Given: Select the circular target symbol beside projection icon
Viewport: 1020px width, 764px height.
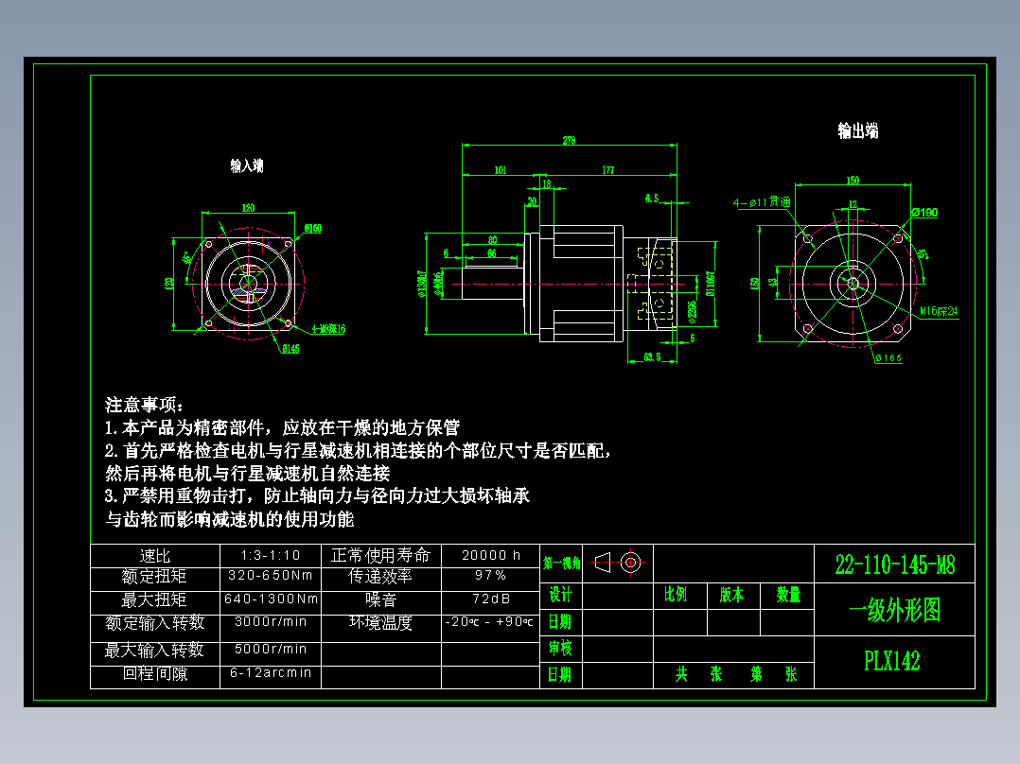Looking at the screenshot, I should click(x=632, y=562).
